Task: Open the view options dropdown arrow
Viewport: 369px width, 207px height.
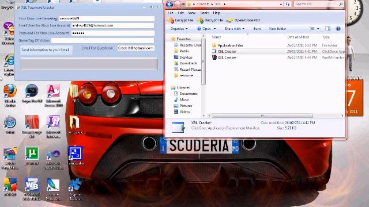Action: coord(318,29)
